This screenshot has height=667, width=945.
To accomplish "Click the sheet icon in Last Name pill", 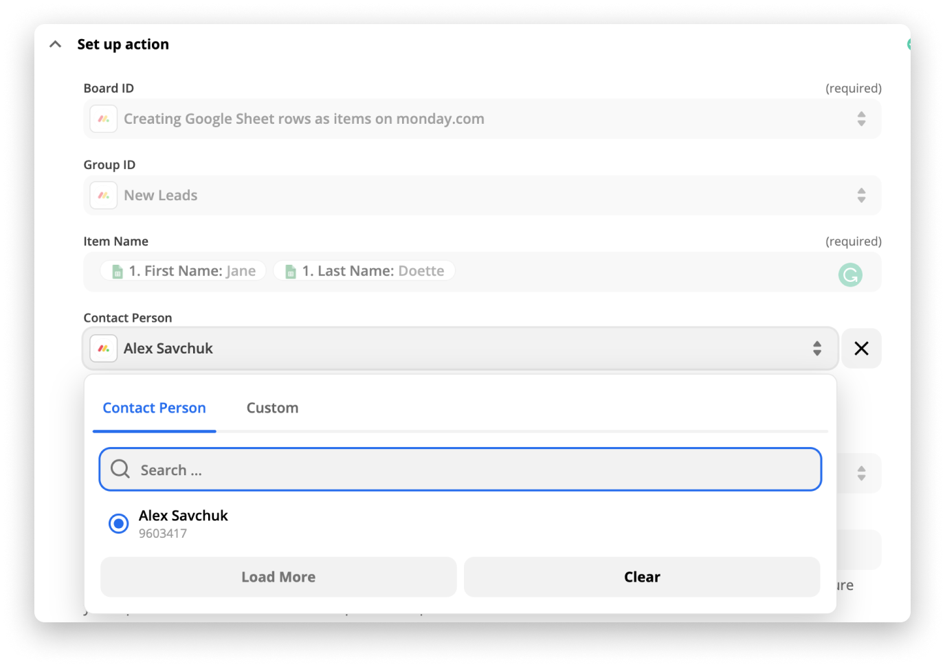I will pos(291,272).
